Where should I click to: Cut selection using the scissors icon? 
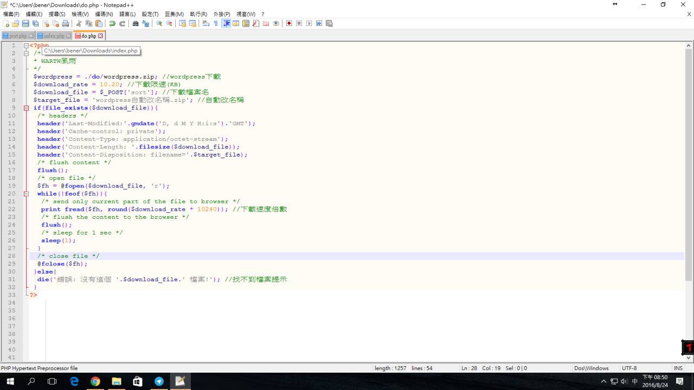click(x=79, y=24)
